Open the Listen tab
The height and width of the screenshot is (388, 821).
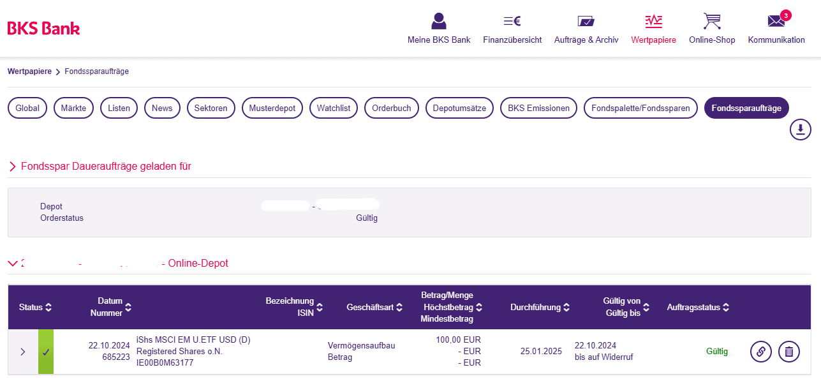[x=119, y=108]
